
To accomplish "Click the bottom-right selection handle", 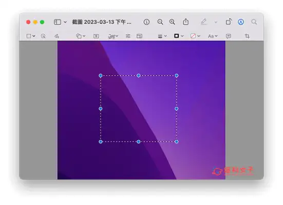I will click(177, 142).
